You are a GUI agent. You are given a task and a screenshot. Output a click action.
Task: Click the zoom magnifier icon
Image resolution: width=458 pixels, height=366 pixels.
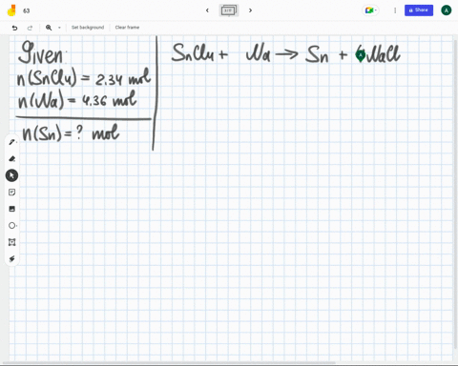(x=49, y=28)
